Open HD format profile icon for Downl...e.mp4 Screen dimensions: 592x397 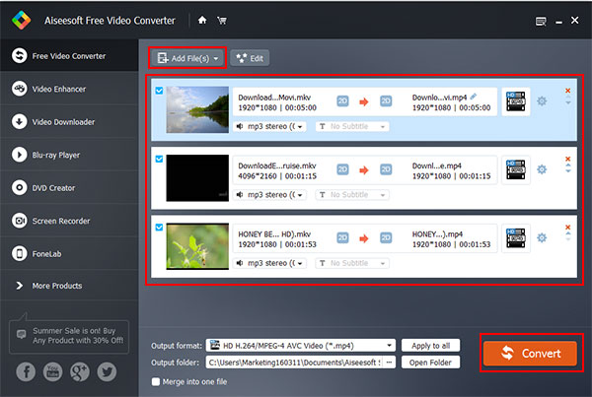[516, 169]
